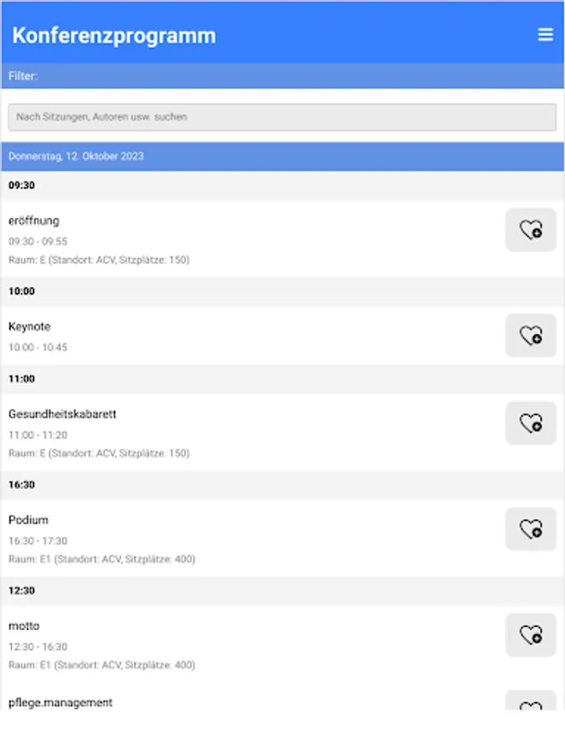Select the 16:30 time slot header
This screenshot has height=753, width=565.
tap(22, 484)
